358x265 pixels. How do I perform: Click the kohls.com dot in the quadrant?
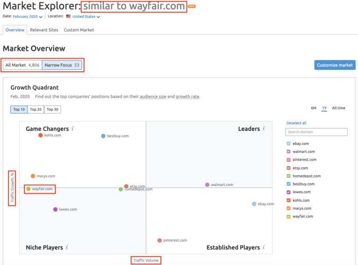tap(41, 135)
